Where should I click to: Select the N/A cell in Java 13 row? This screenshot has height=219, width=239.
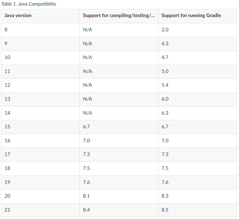tap(119, 99)
